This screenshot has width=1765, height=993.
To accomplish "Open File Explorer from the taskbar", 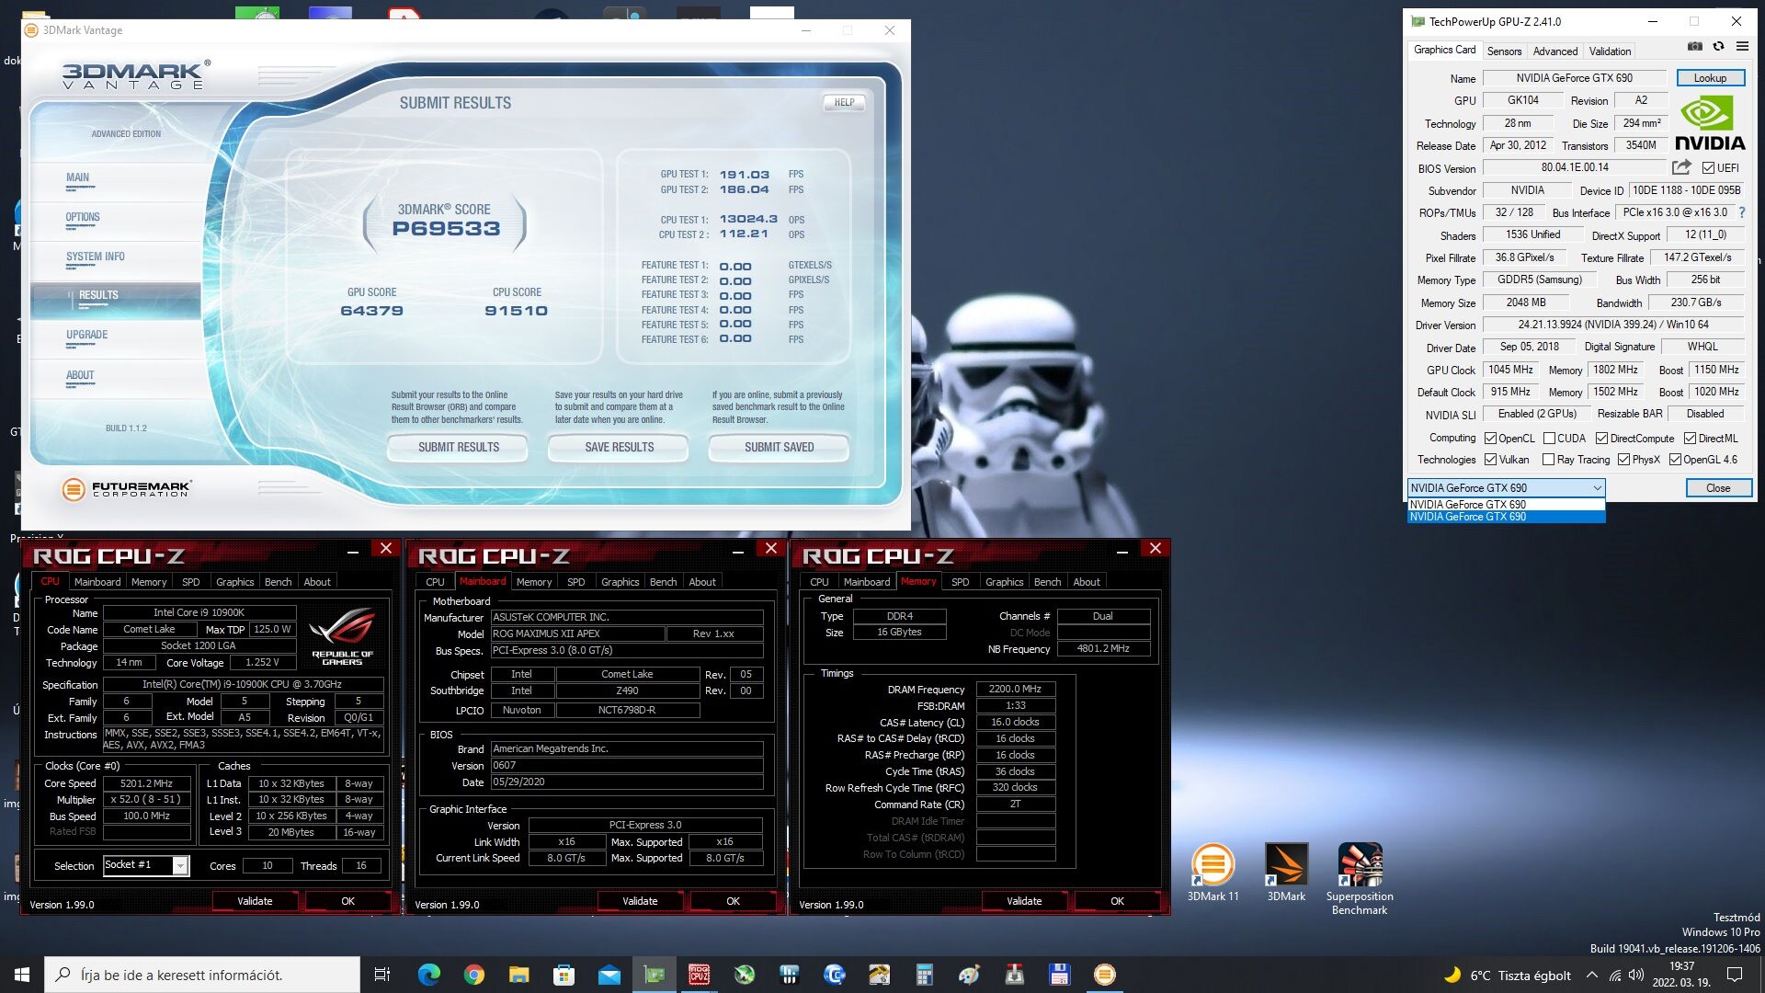I will pyautogui.click(x=518, y=975).
